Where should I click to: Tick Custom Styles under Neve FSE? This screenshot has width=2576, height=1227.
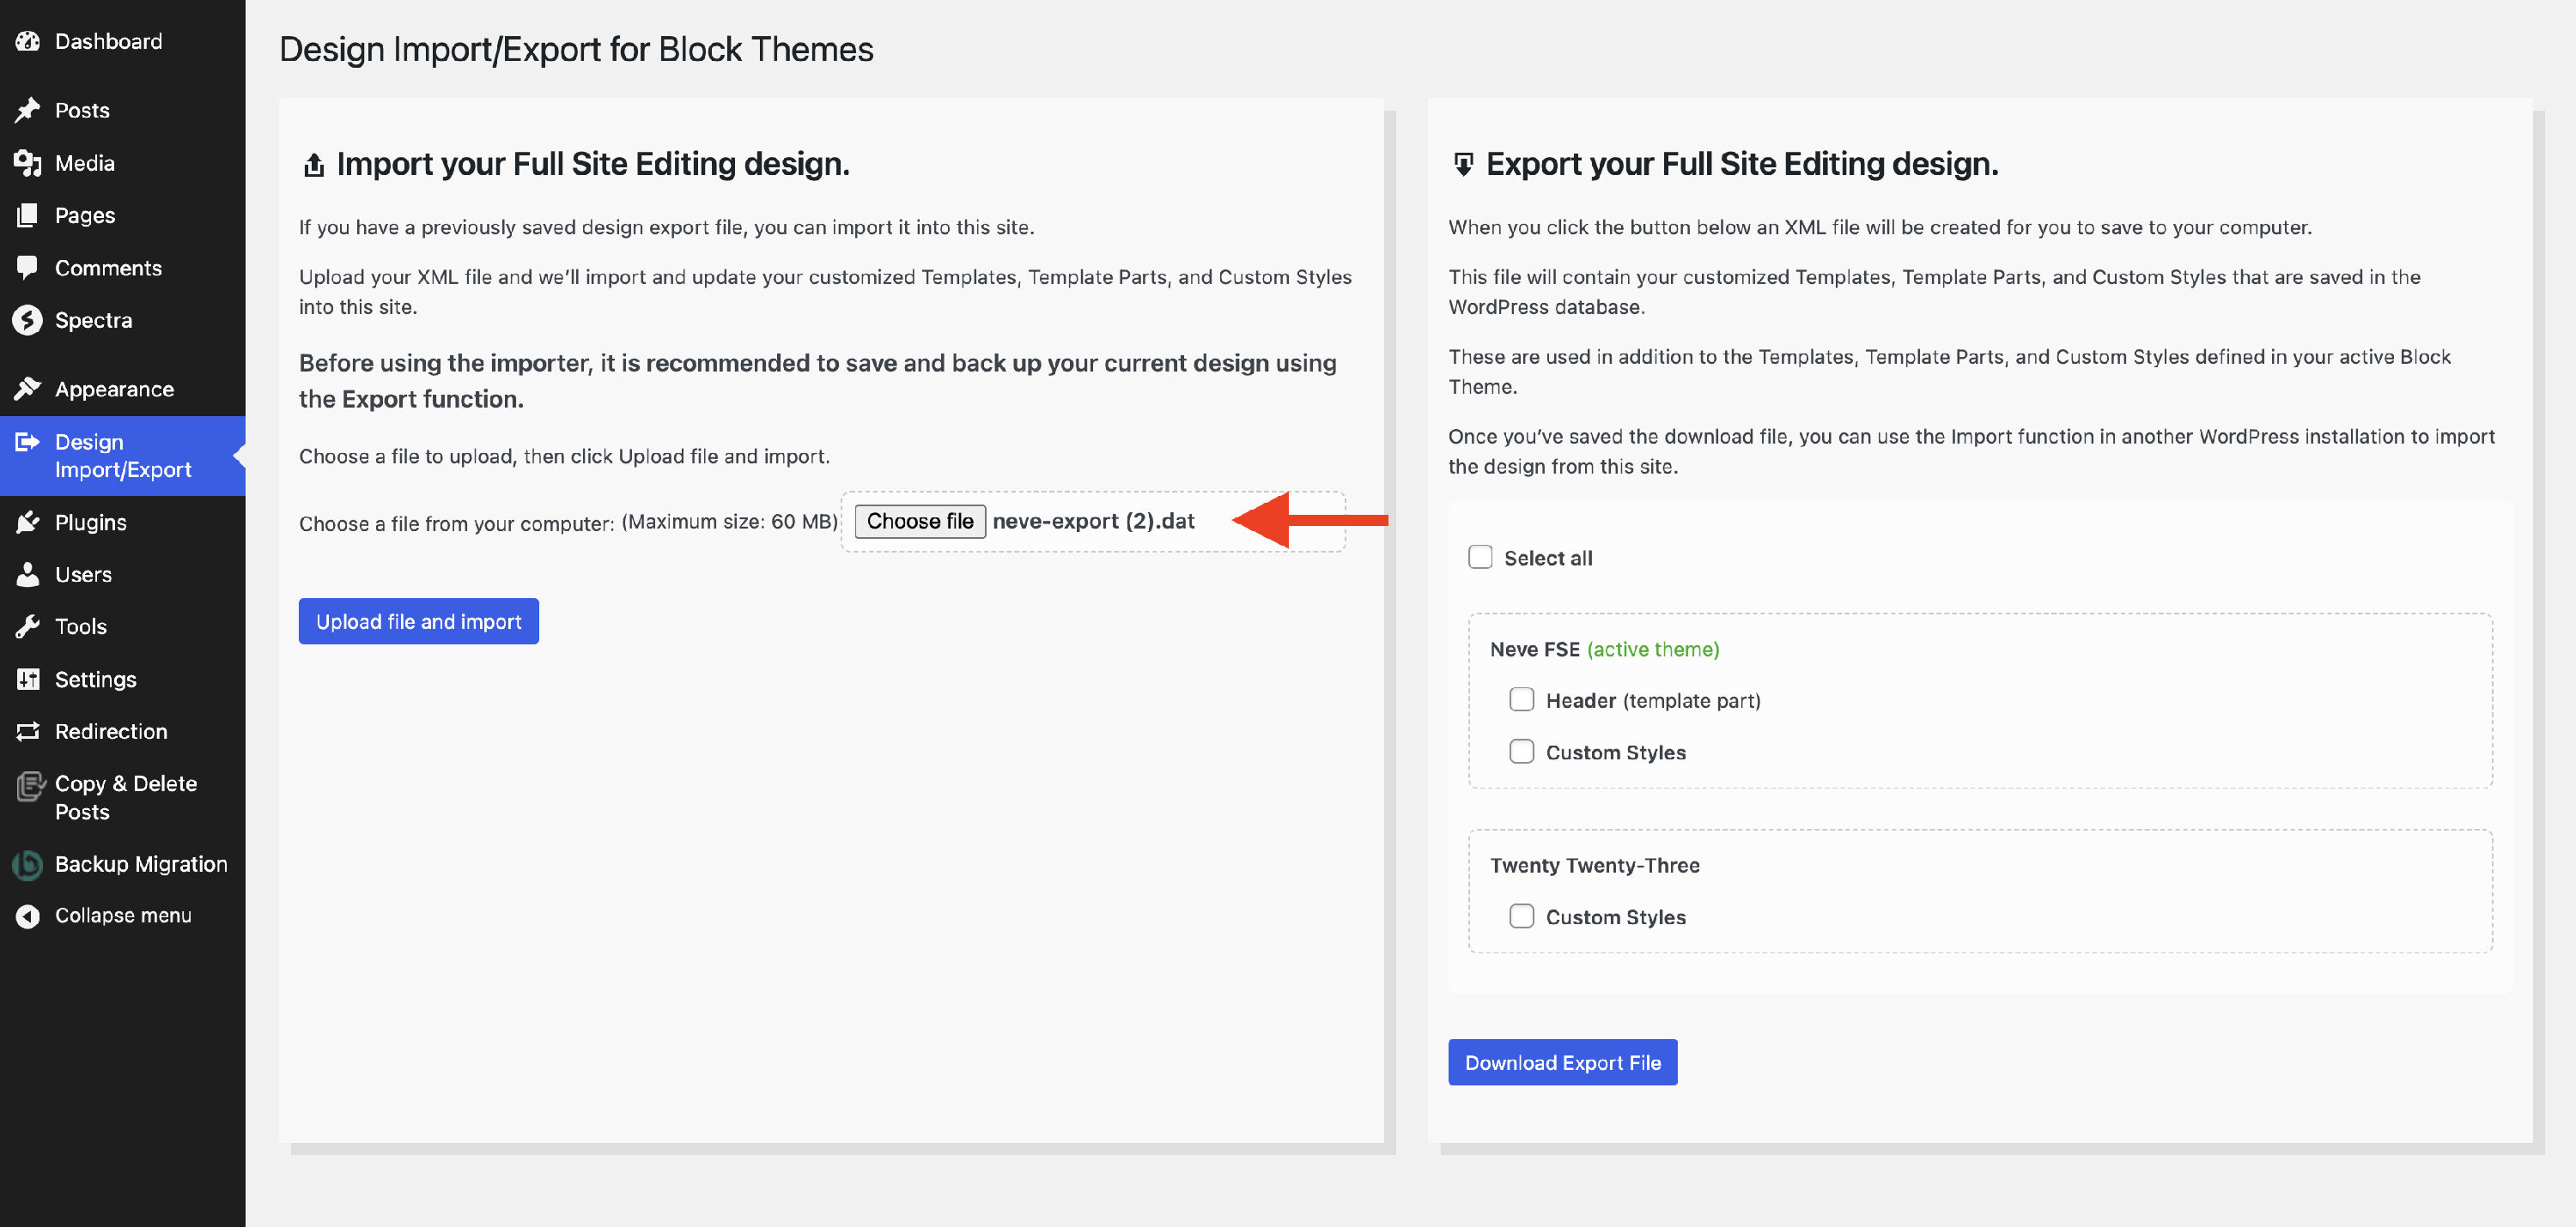pos(1521,752)
